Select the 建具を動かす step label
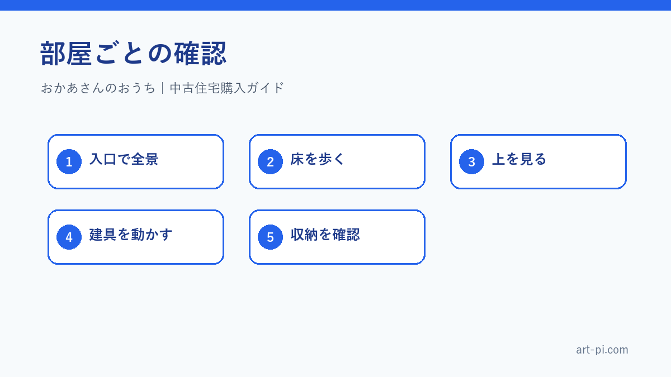Image resolution: width=671 pixels, height=377 pixels. coord(131,235)
